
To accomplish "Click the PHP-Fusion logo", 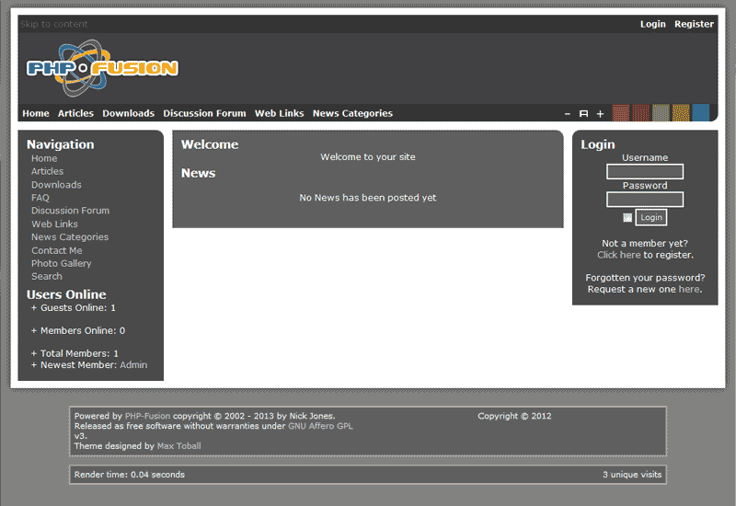I will point(101,68).
